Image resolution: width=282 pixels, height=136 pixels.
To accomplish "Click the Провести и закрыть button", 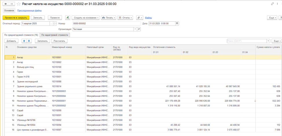I will click(16, 18).
